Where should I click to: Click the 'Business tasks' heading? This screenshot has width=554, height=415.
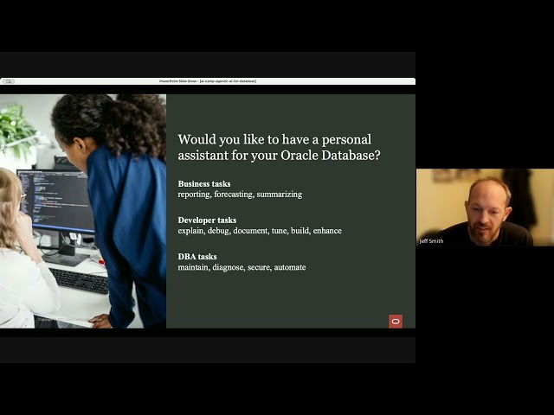point(204,184)
